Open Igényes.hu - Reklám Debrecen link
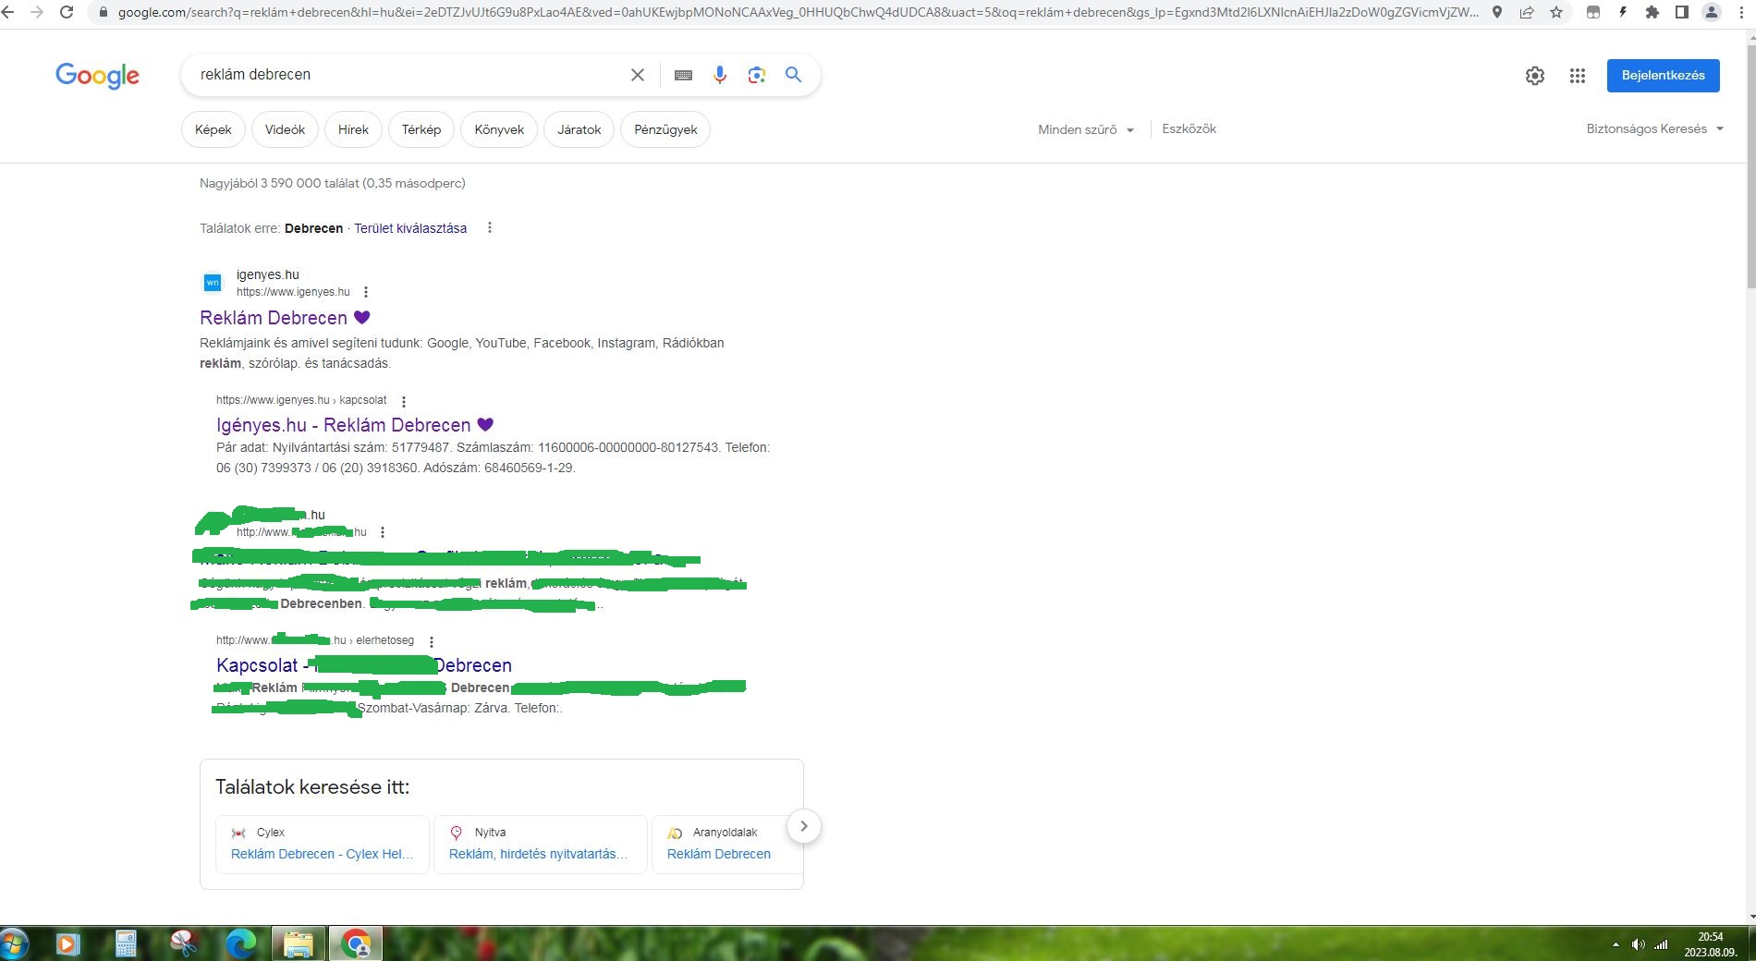 tap(355, 425)
